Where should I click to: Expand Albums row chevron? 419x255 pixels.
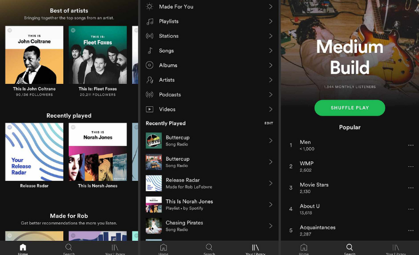[271, 65]
